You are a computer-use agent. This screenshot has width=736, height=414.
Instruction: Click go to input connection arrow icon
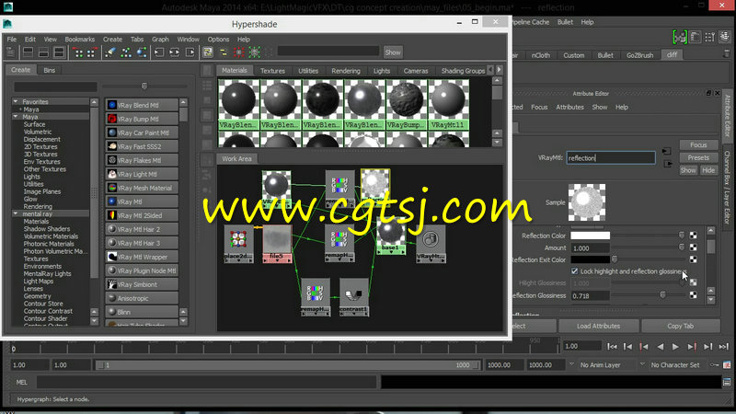click(666, 151)
